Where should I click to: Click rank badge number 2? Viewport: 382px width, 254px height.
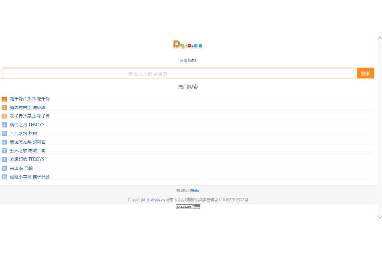pyautogui.click(x=4, y=107)
